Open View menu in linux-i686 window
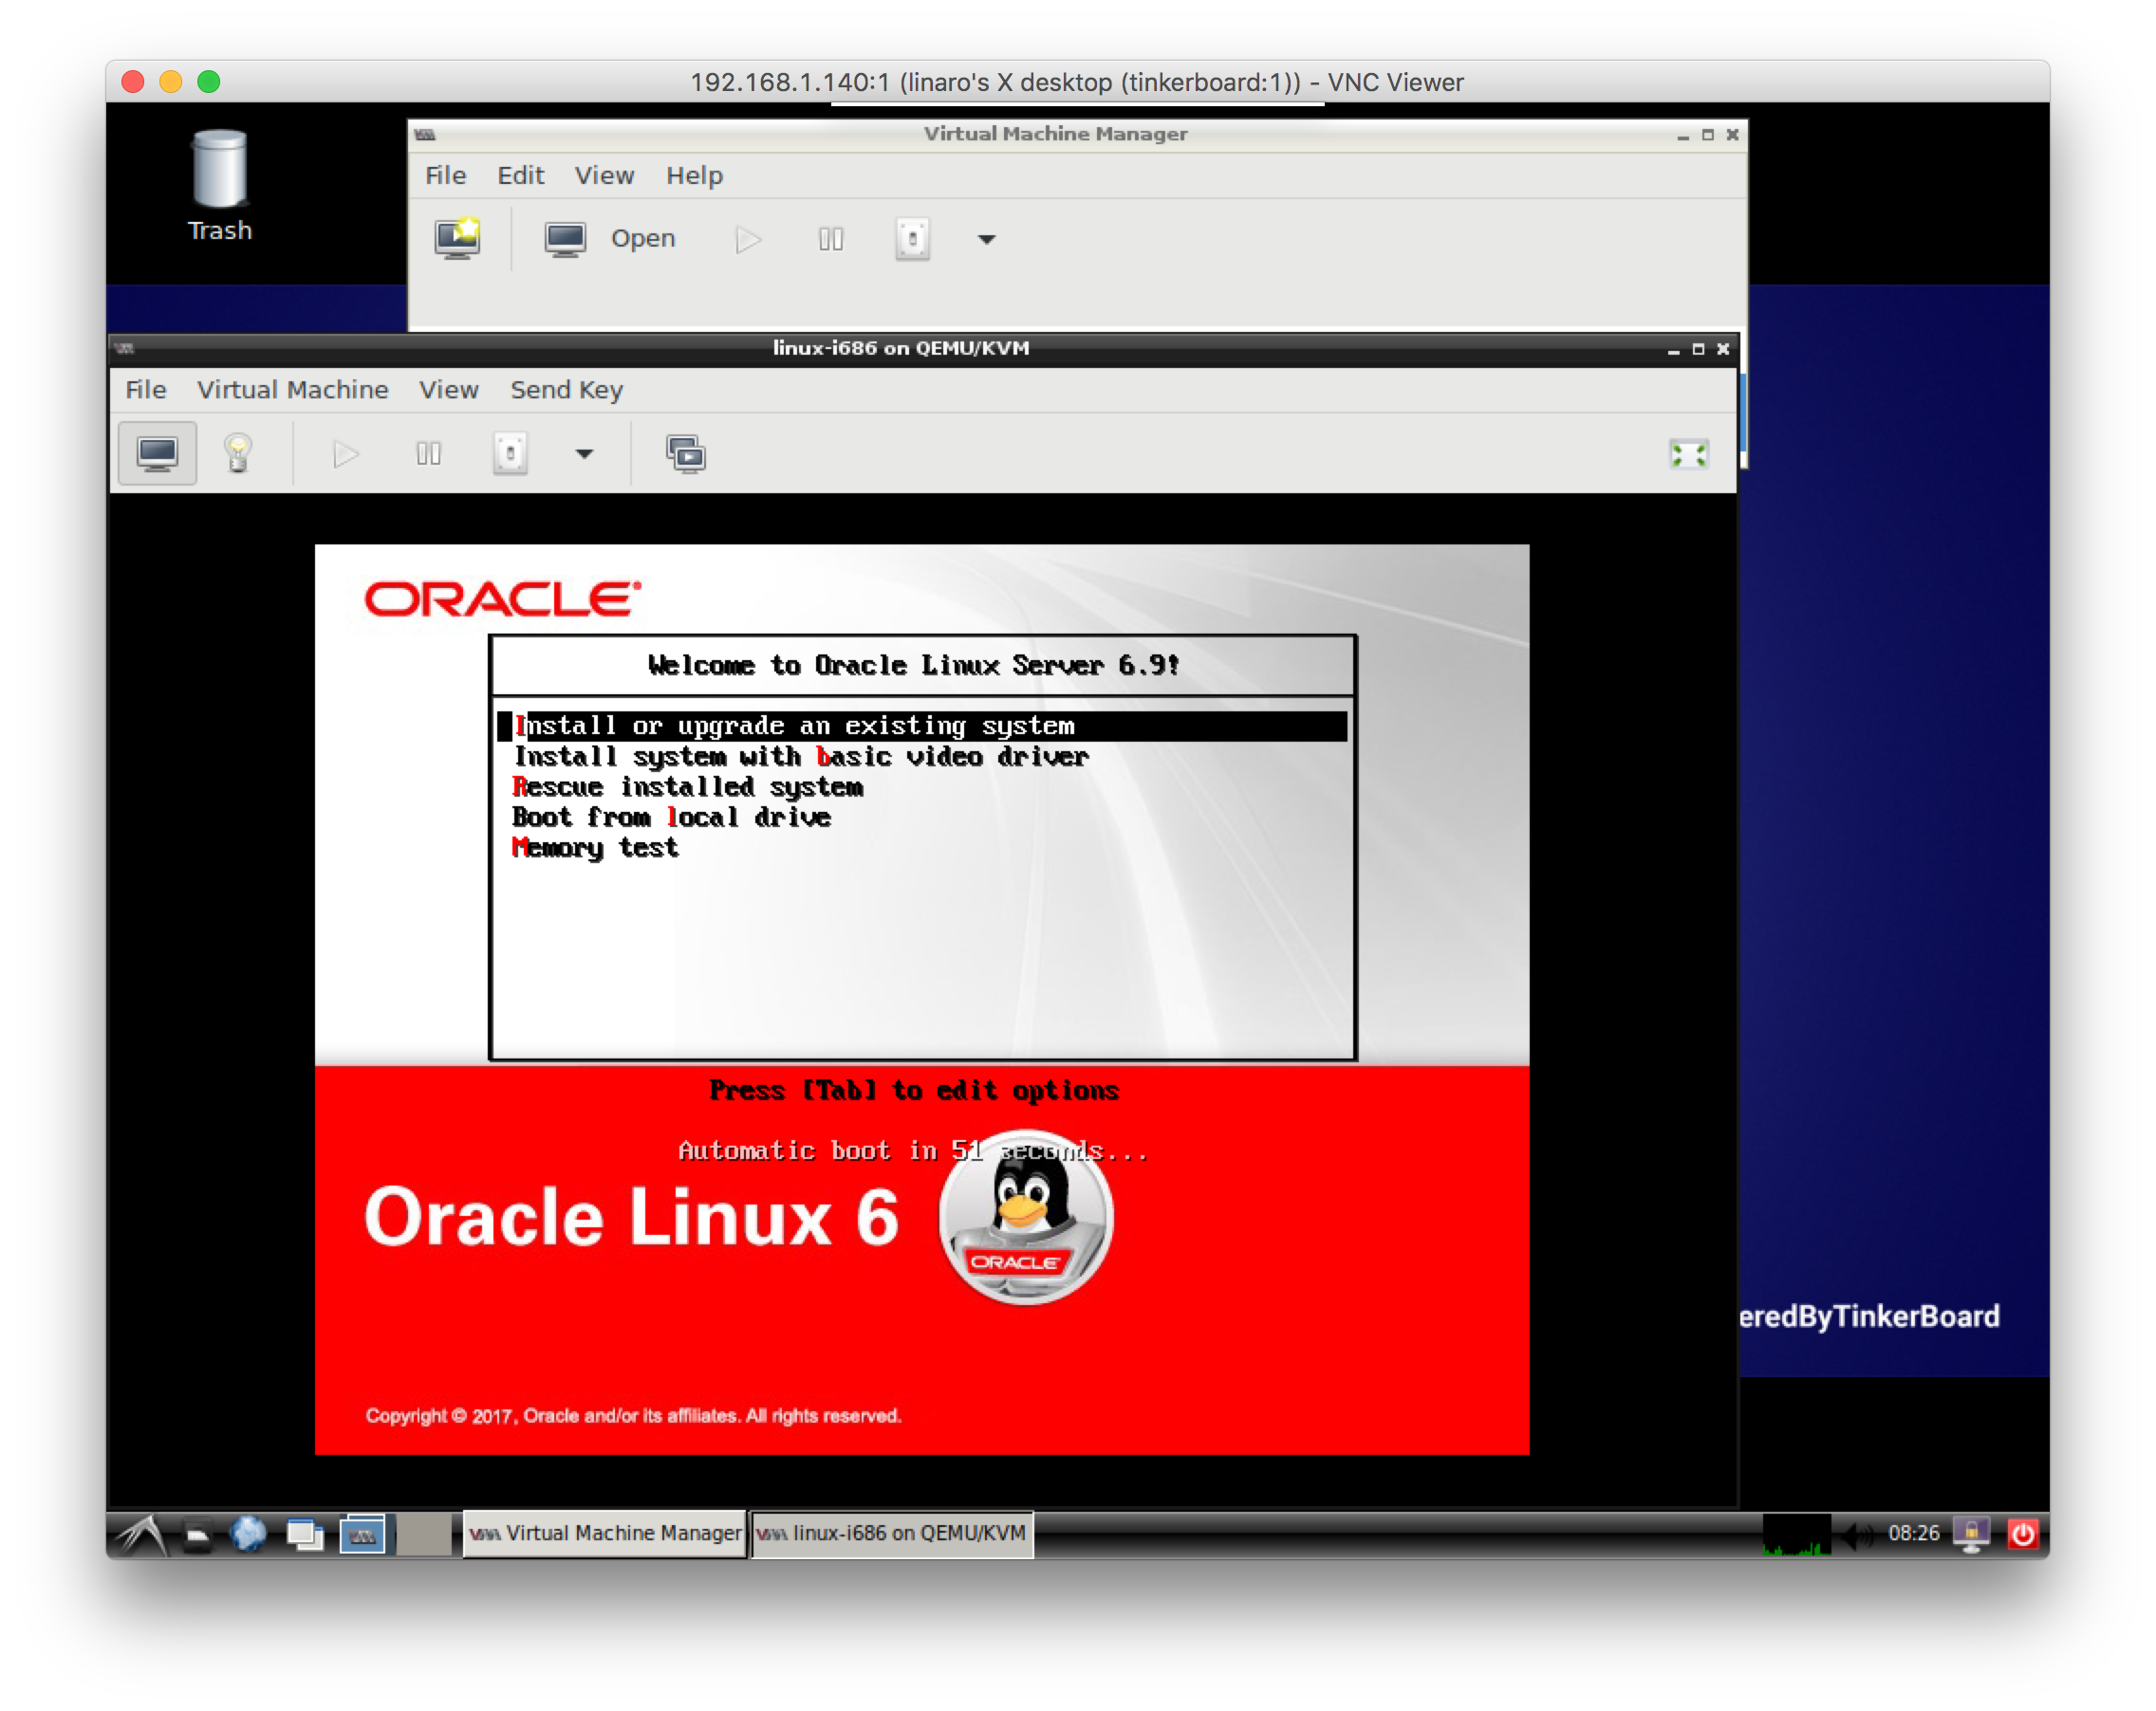Image resolution: width=2156 pixels, height=1711 pixels. [448, 390]
